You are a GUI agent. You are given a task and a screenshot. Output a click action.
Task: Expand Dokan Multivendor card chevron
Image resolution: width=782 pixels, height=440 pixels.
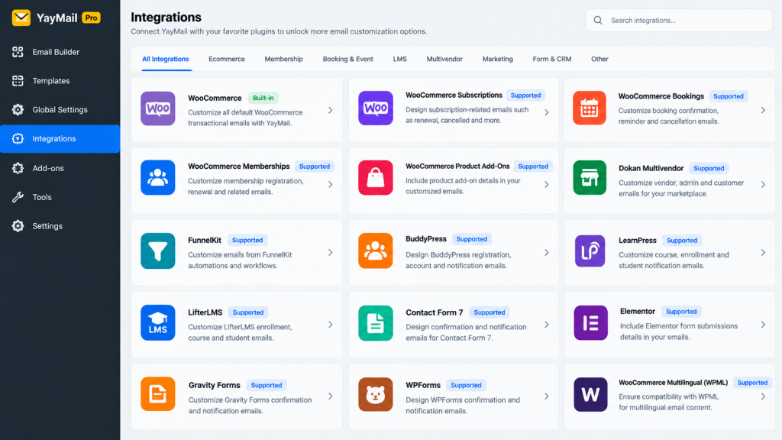(x=763, y=185)
